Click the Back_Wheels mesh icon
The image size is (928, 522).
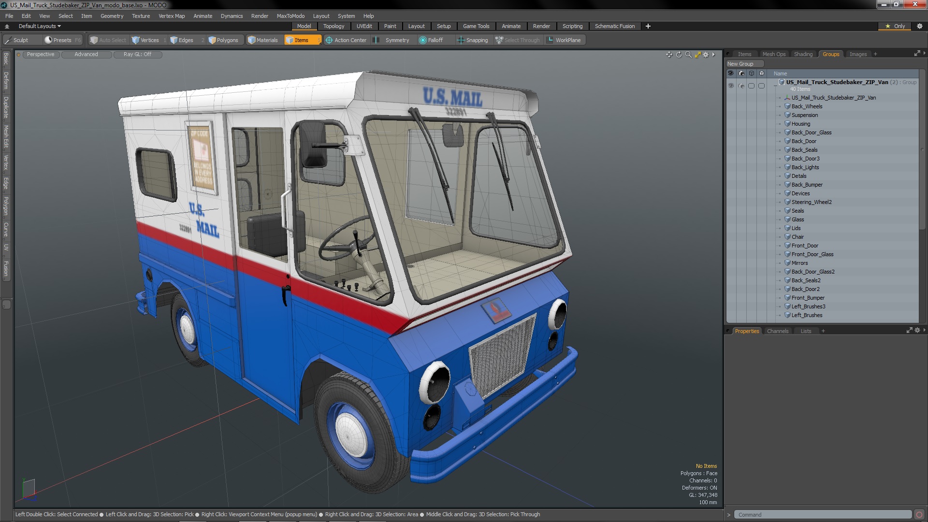[x=787, y=106]
